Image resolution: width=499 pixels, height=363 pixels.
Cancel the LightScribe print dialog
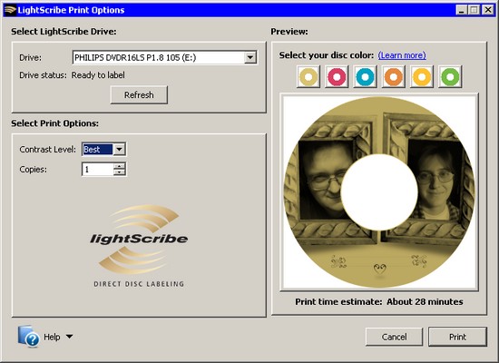pos(394,337)
